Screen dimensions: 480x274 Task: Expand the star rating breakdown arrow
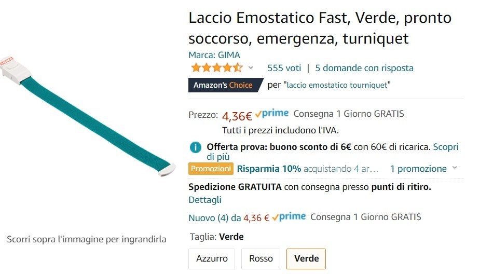tap(251, 68)
